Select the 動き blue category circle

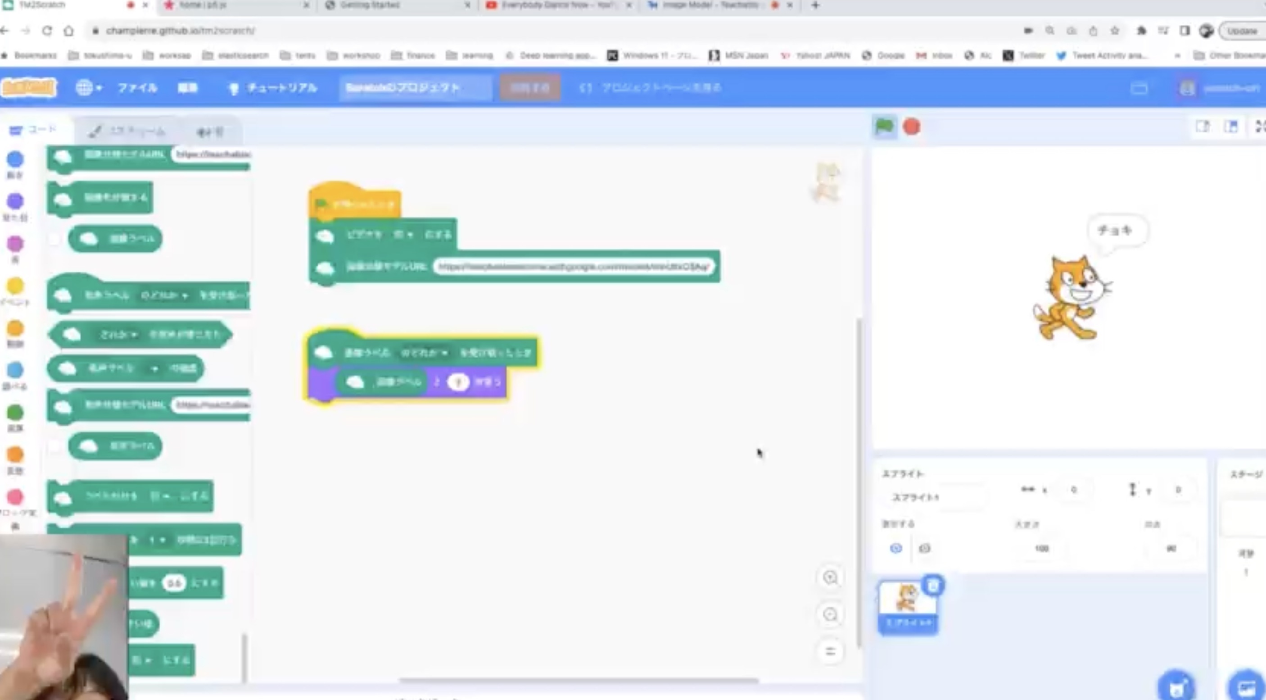tap(15, 159)
